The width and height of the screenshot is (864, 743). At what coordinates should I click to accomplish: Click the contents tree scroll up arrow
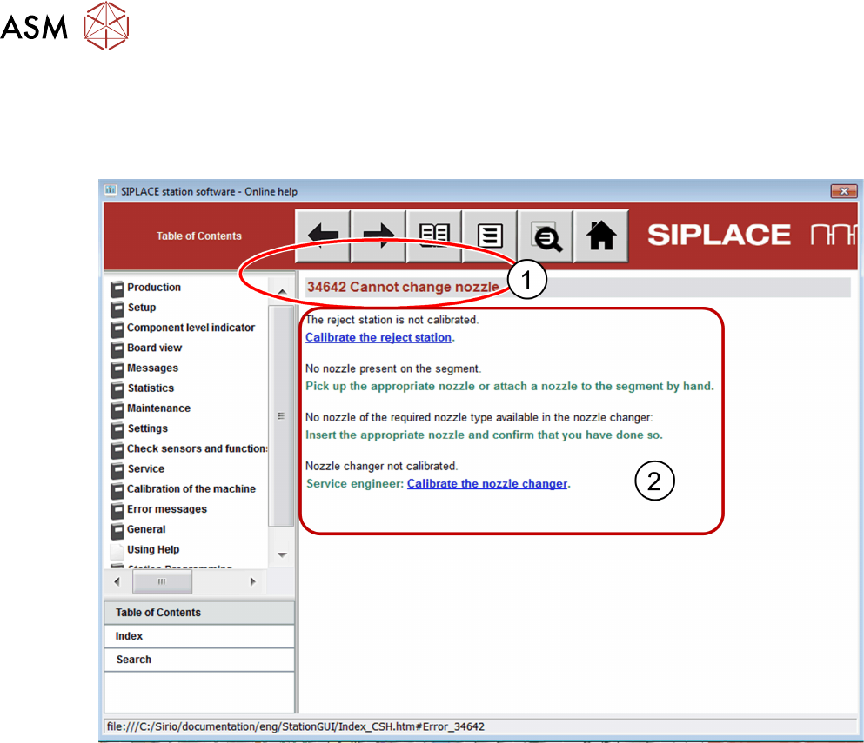(282, 291)
